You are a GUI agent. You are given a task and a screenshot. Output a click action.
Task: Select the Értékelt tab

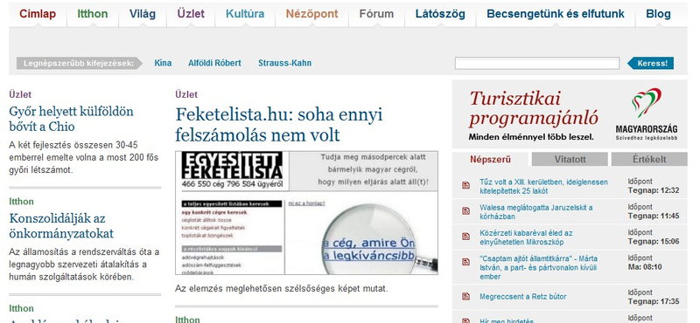(x=649, y=160)
